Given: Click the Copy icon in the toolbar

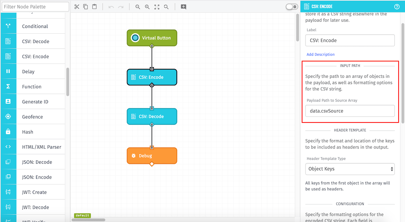Looking at the screenshot, I should (86, 6).
